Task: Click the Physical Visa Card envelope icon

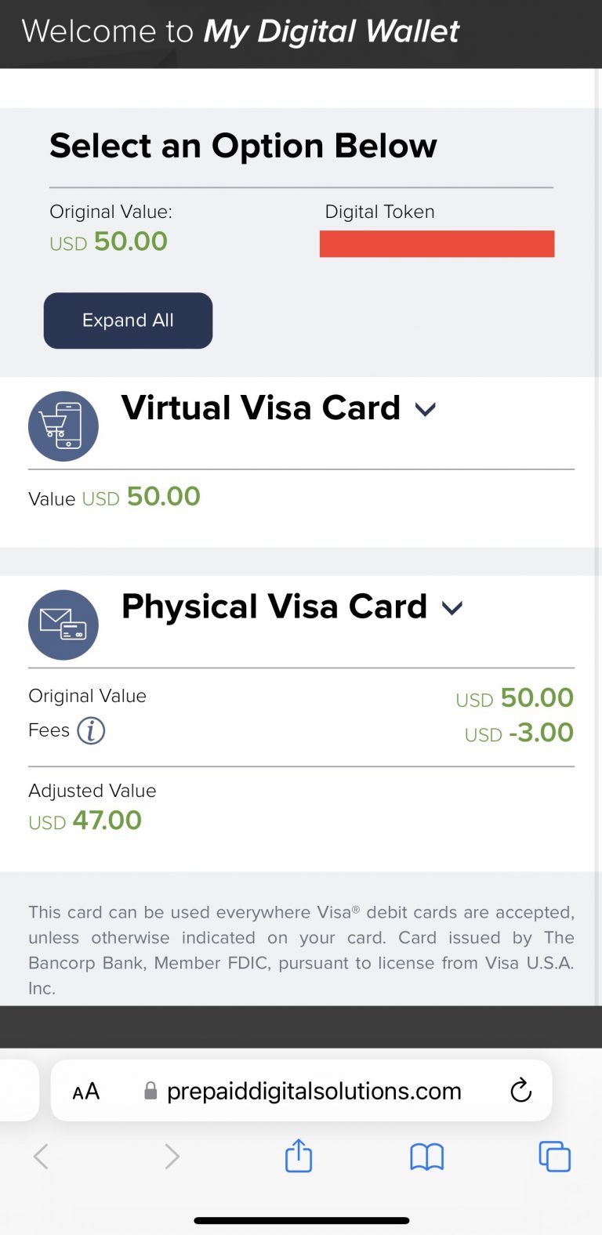Action: pos(63,625)
